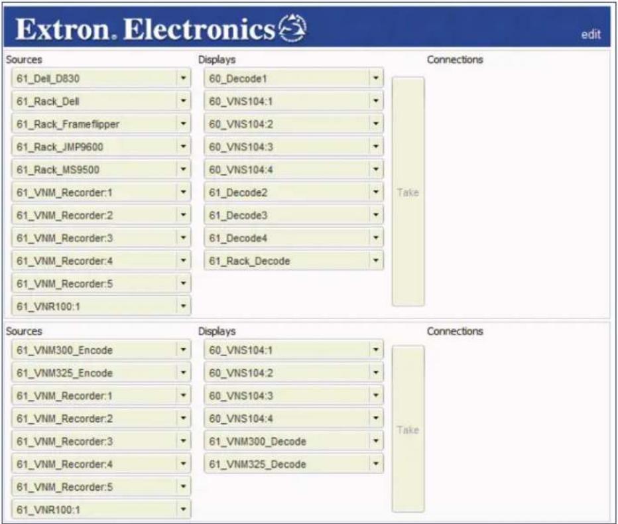This screenshot has height=524, width=618.
Task: Select 61_VNR100:1 in the lower Sources list
Action: 101,509
